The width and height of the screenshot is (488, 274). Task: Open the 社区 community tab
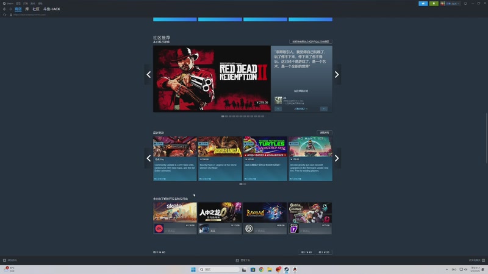[36, 9]
